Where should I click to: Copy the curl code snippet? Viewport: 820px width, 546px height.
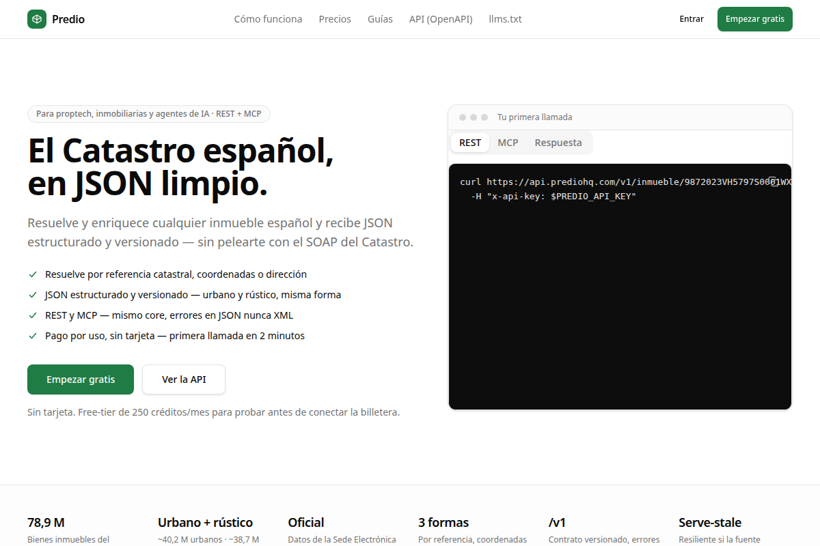coord(773,182)
